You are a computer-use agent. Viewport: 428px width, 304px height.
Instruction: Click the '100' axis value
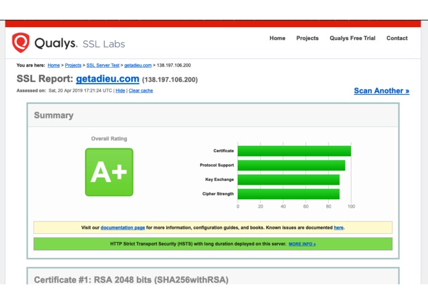pyautogui.click(x=351, y=207)
